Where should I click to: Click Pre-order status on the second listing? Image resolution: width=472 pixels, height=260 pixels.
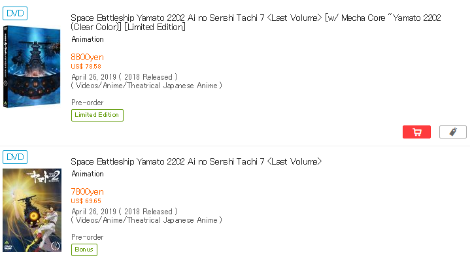88,237
